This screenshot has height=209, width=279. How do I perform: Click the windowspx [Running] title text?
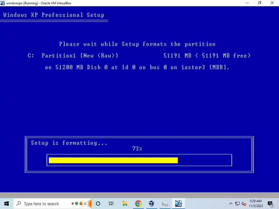coord(39,3)
